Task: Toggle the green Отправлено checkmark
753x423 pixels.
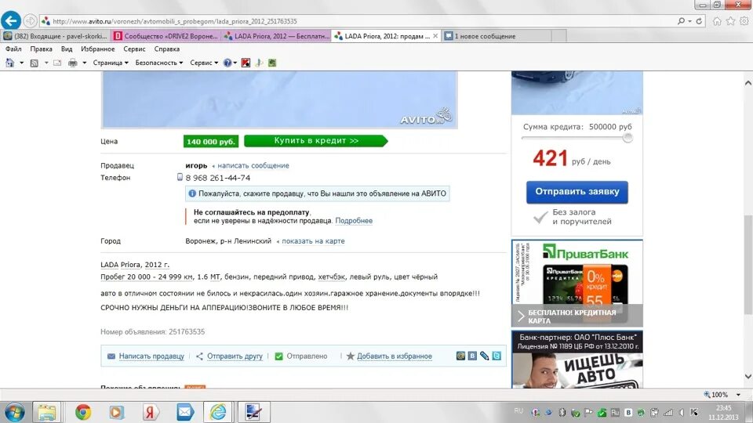Action: coord(278,356)
